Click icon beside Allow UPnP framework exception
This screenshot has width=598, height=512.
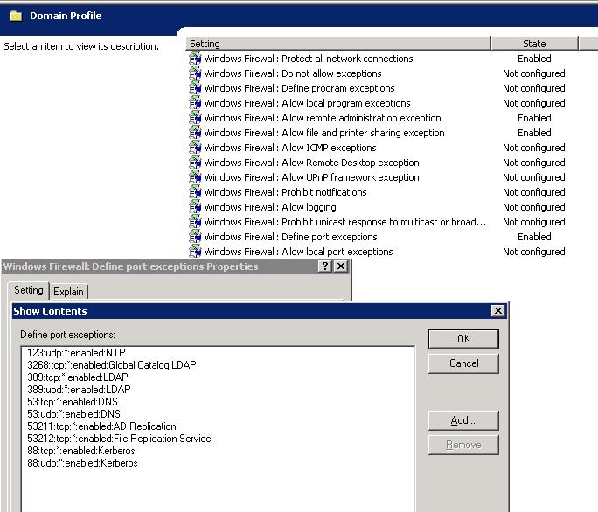click(x=195, y=177)
